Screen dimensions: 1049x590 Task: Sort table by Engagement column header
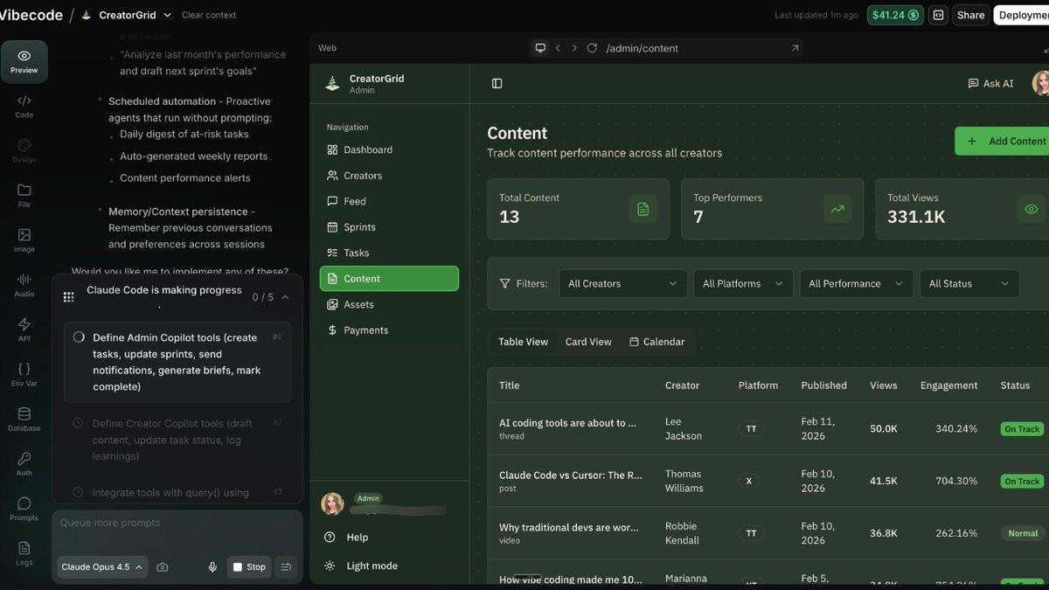click(948, 385)
